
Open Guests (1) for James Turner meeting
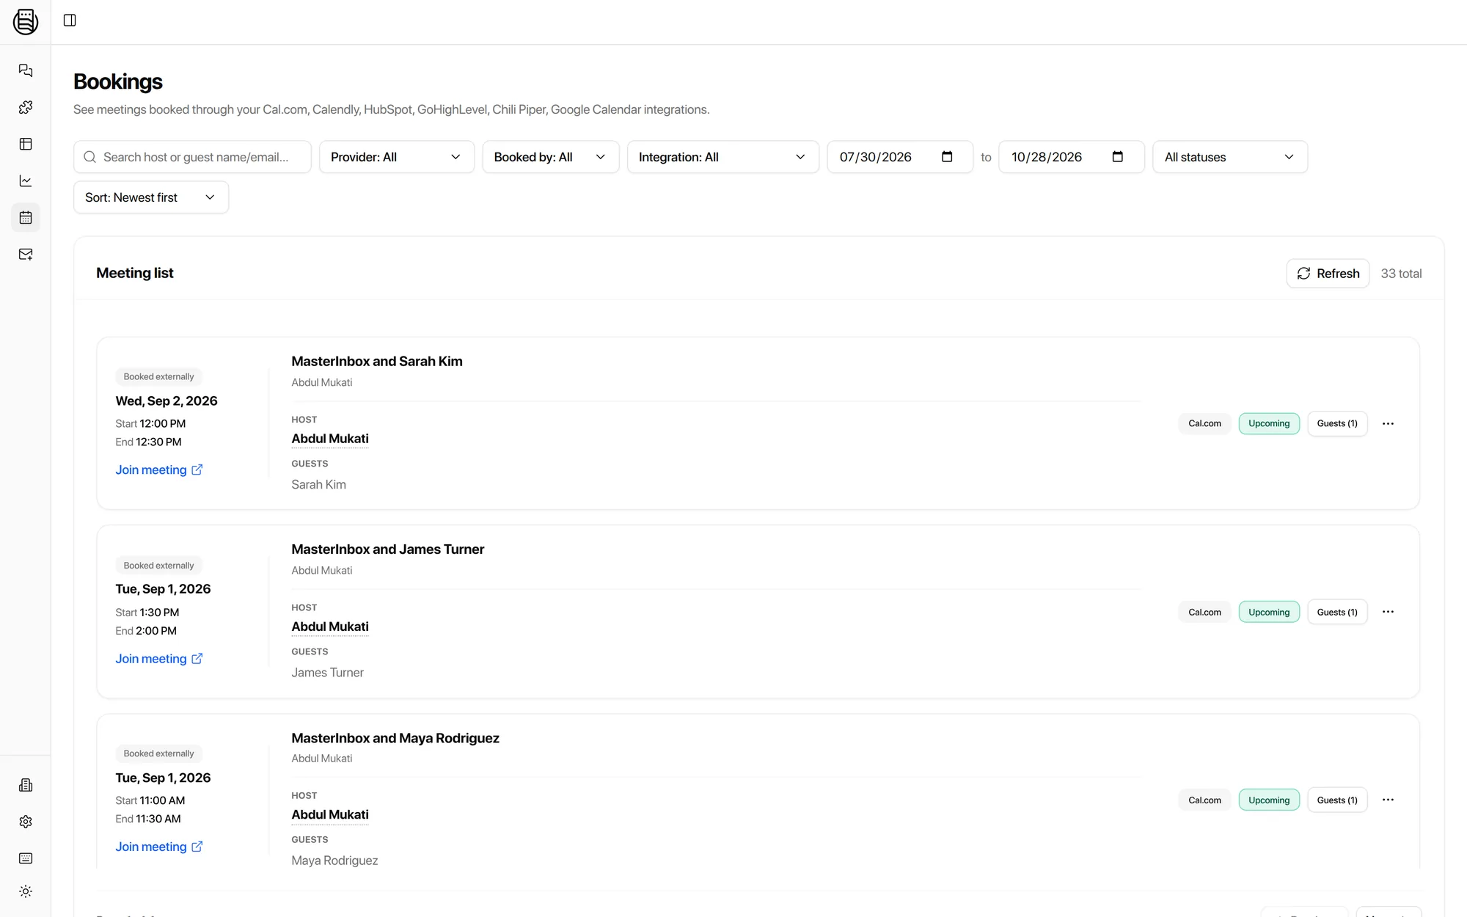[1337, 612]
